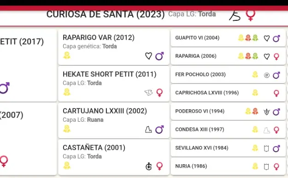Open the NURIA (1986) ancestor row
The image size is (288, 178).
coord(228,166)
